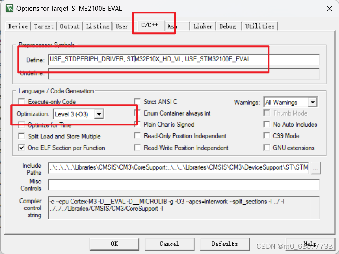This screenshot has width=339, height=254.
Task: Close the Options for Target dialog
Action: coord(329,9)
